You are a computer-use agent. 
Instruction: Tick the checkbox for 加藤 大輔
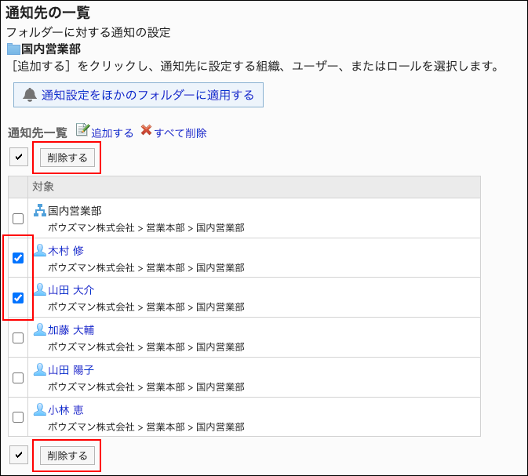[18, 338]
